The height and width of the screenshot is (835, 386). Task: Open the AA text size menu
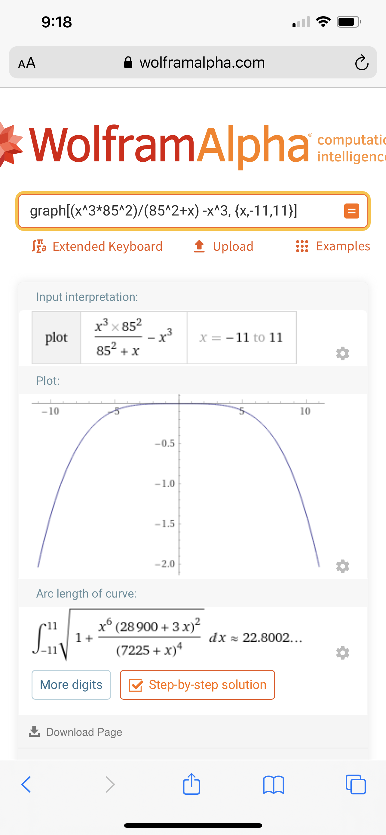pyautogui.click(x=27, y=63)
